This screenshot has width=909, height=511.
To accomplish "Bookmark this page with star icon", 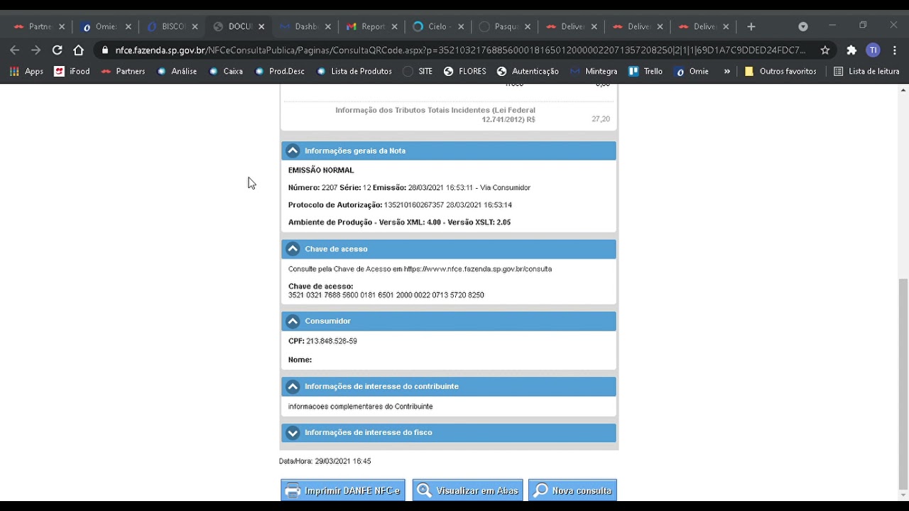I will pyautogui.click(x=824, y=50).
